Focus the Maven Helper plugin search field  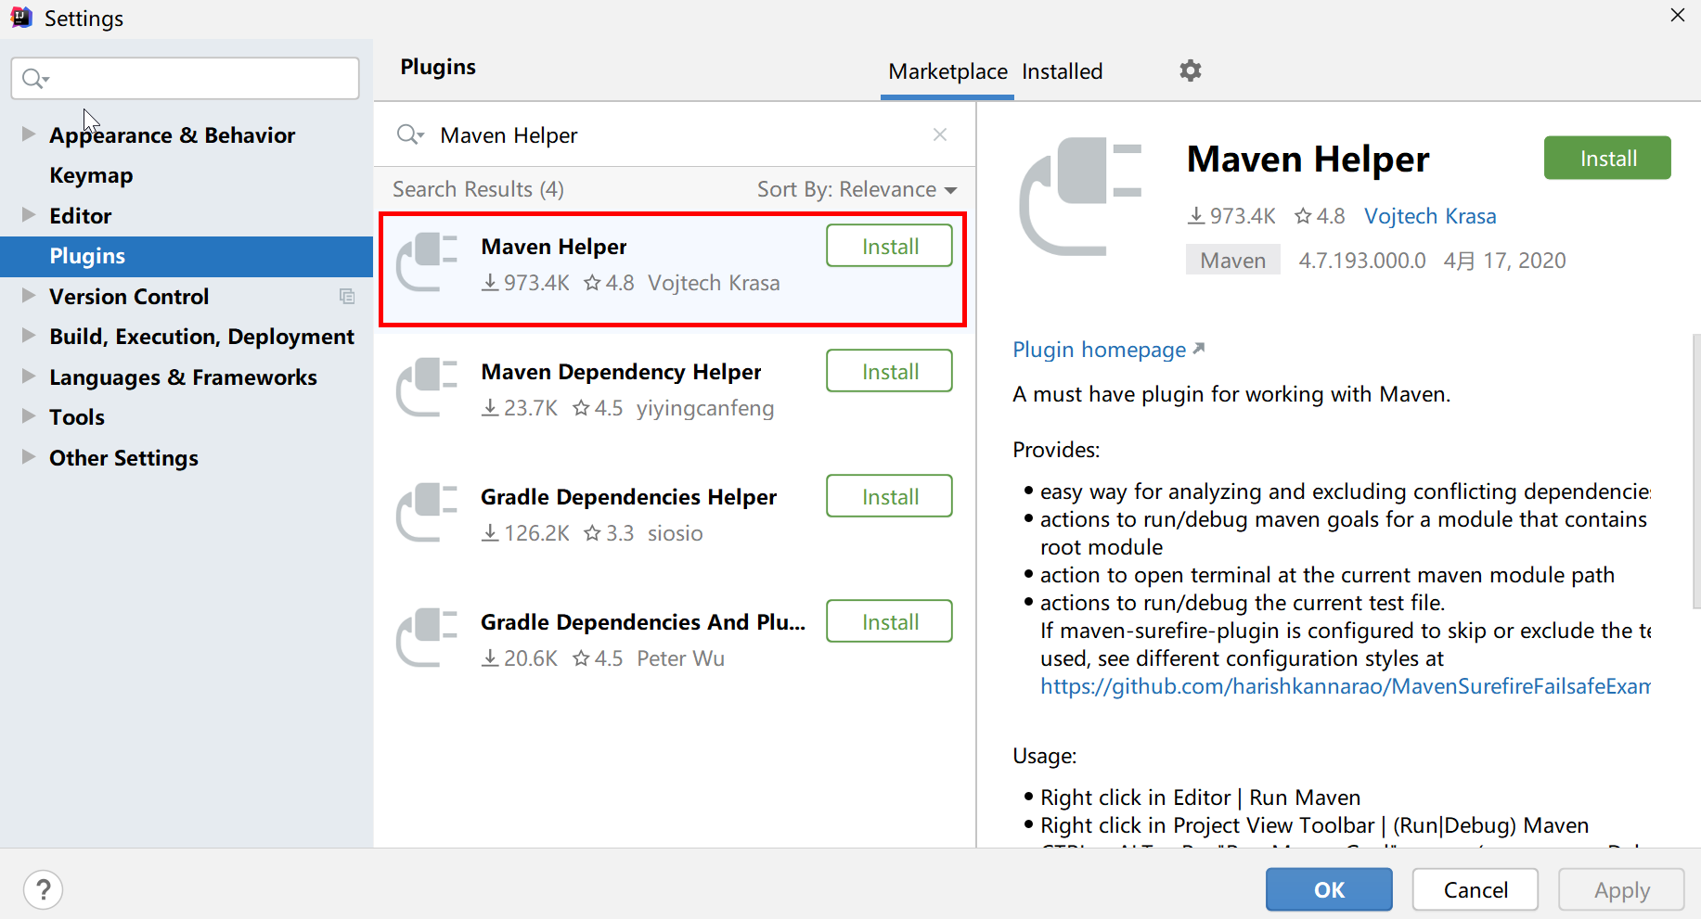[x=676, y=135]
